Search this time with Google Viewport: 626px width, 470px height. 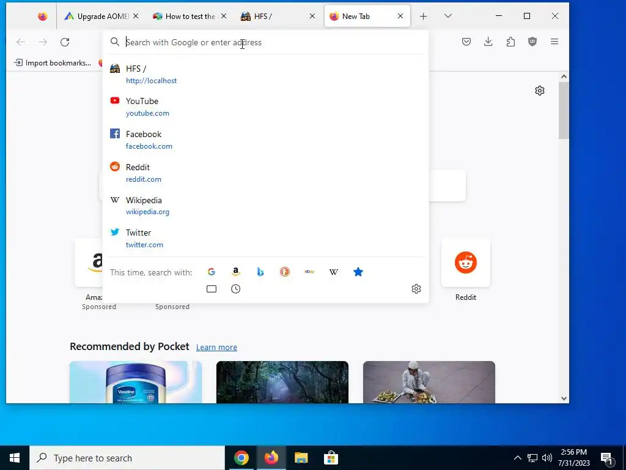212,272
